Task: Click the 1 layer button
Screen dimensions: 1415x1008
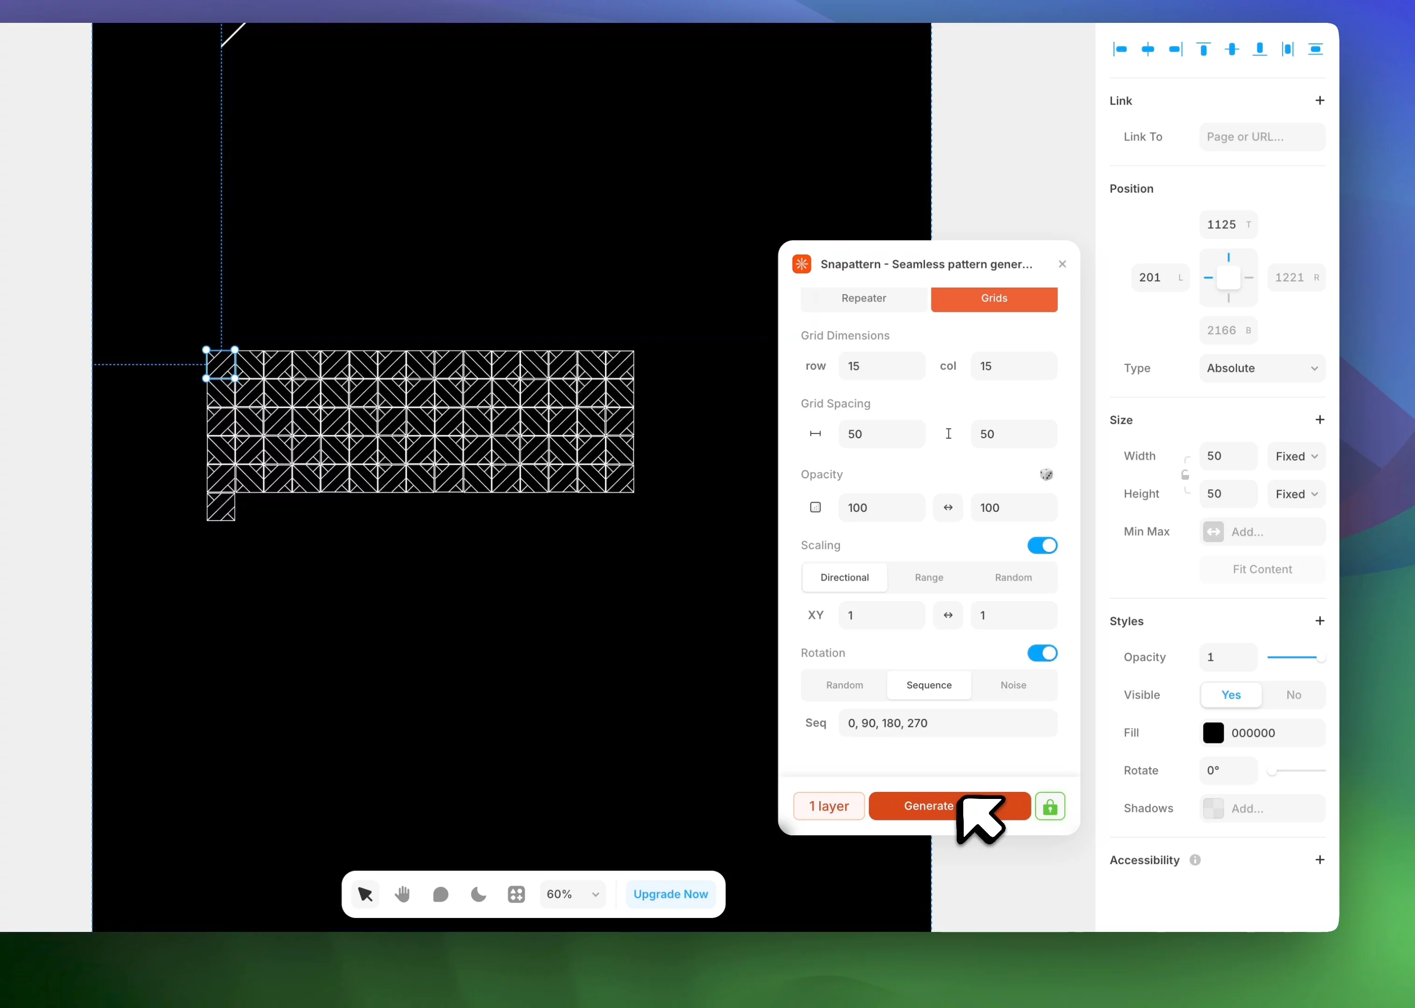Action: click(828, 806)
